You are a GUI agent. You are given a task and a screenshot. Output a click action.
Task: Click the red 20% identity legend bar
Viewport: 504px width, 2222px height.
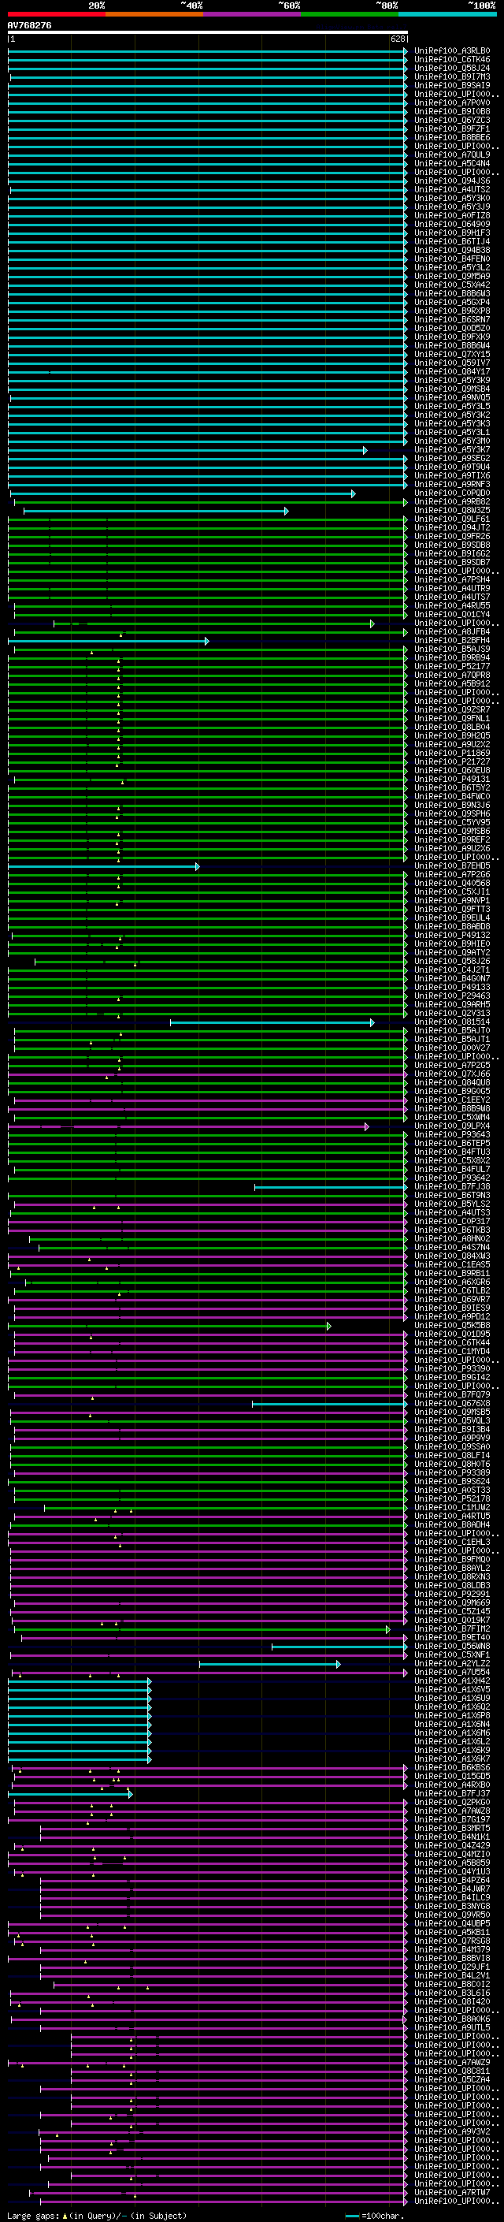[56, 15]
